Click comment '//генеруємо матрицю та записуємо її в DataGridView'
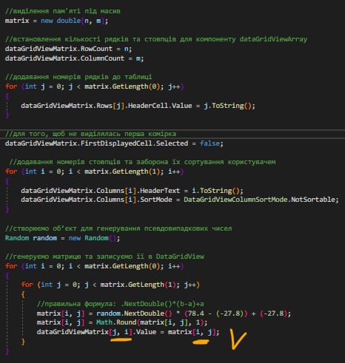The height and width of the screenshot is (363, 345). coord(104,257)
